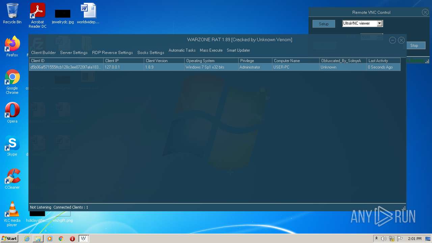Click the Setup button in Remote VNC Control
Image resolution: width=432 pixels, height=243 pixels.
tap(324, 24)
